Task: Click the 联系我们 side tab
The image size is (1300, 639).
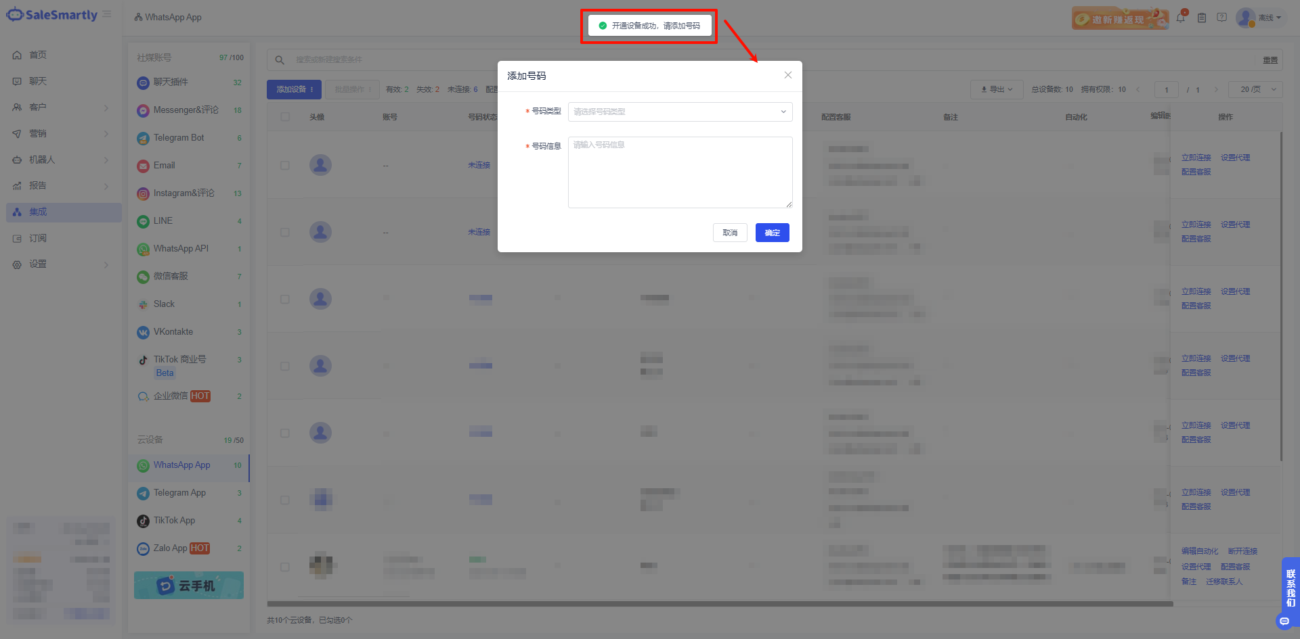Action: (x=1291, y=588)
